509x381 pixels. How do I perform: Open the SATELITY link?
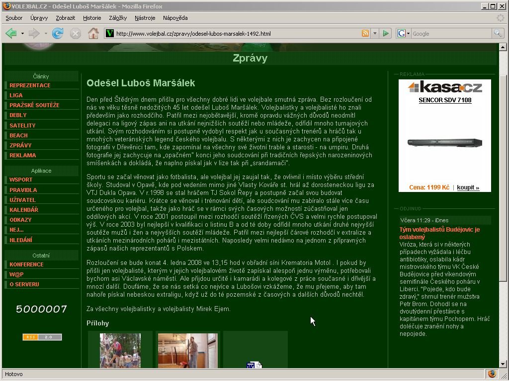point(22,126)
